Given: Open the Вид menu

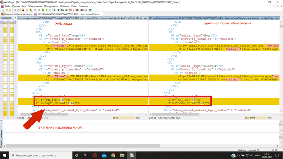Looking at the screenshot, I should coord(24,6).
